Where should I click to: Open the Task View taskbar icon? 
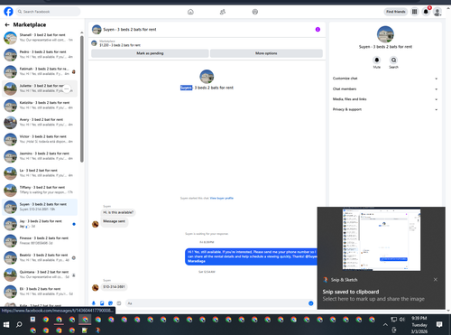[x=32, y=320]
